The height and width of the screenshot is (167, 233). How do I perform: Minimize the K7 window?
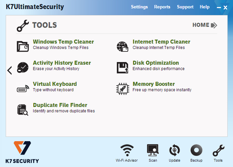(x=219, y=7)
